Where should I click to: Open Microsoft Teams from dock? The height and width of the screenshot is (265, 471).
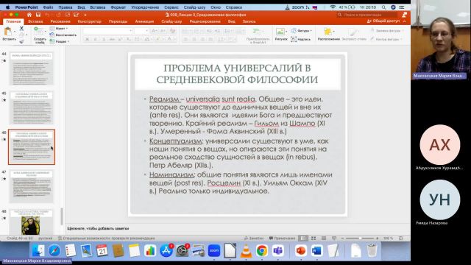pyautogui.click(x=278, y=250)
